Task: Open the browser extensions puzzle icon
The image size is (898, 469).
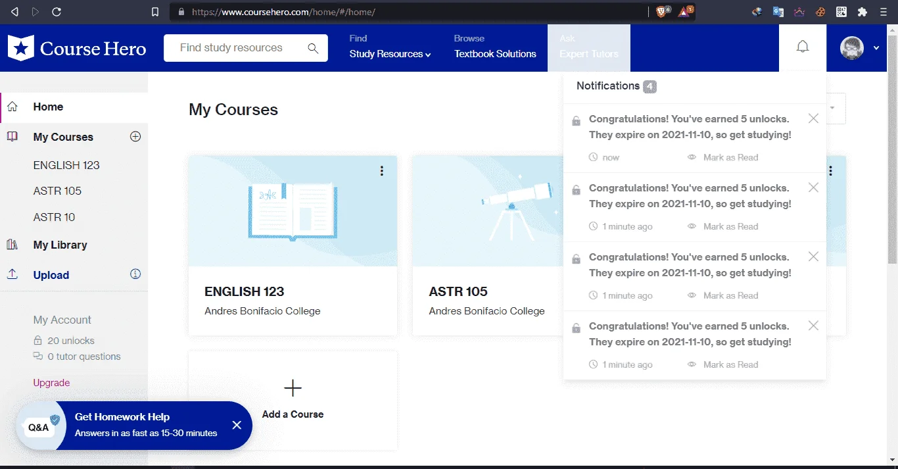Action: (863, 12)
